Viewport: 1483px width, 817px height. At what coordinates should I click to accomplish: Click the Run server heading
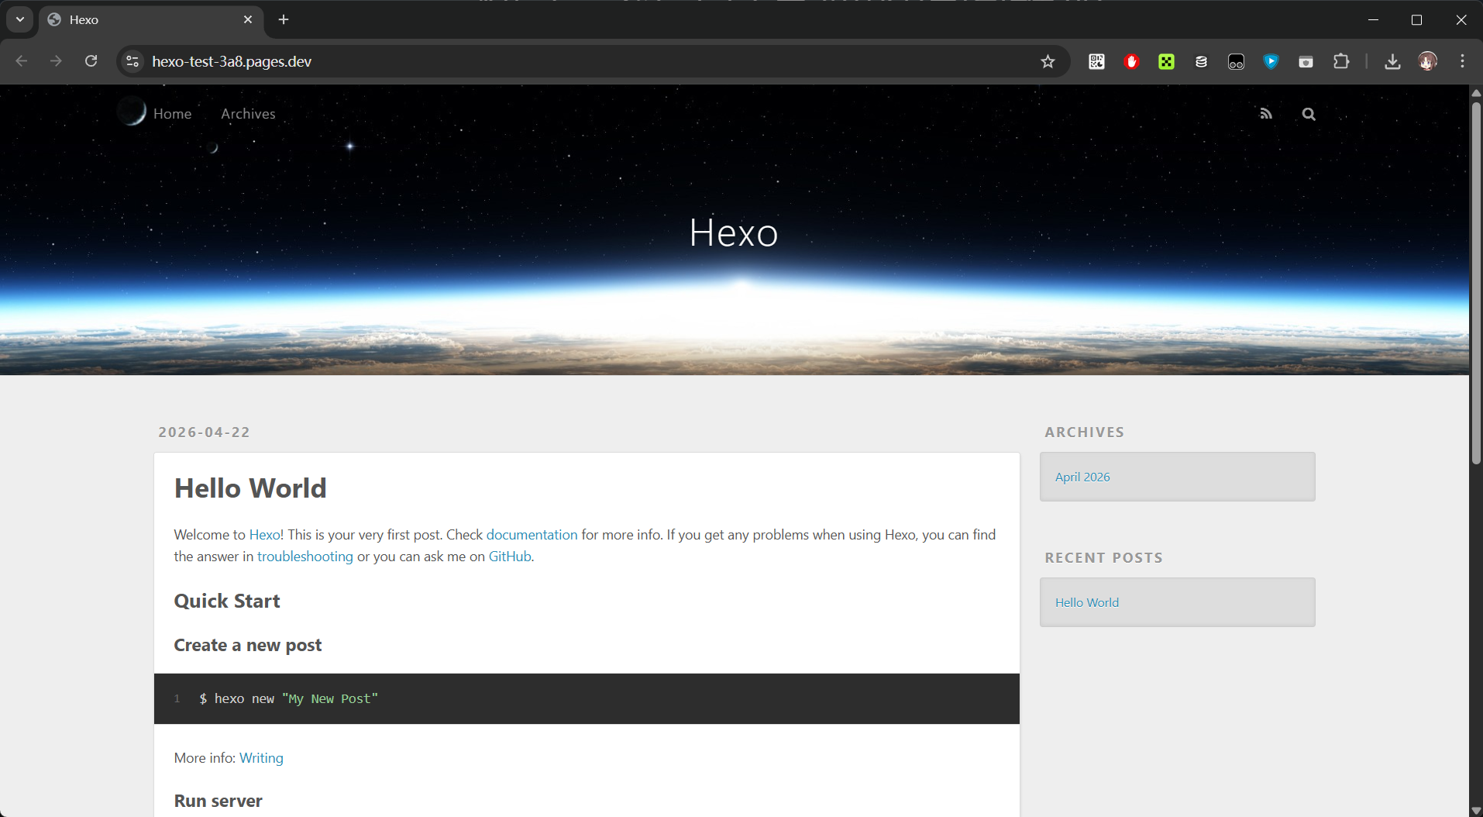point(218,801)
